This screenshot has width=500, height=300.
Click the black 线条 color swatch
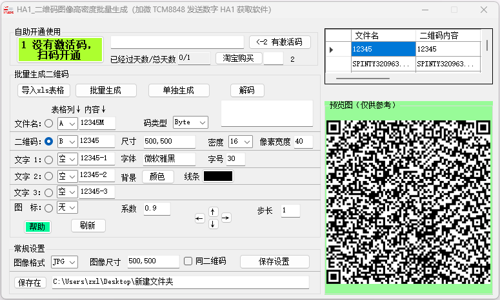pos(218,176)
